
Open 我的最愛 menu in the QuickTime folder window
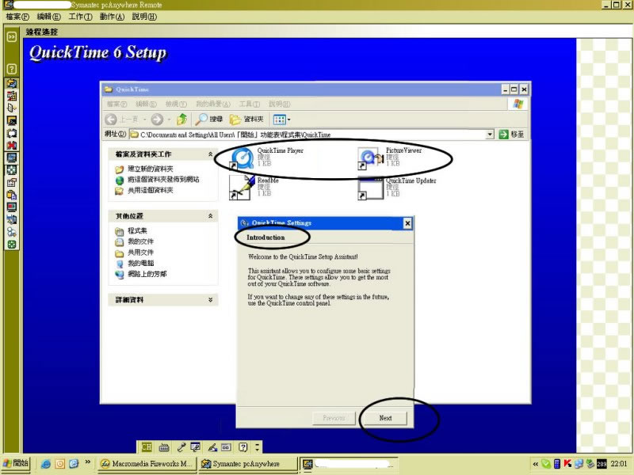(213, 104)
